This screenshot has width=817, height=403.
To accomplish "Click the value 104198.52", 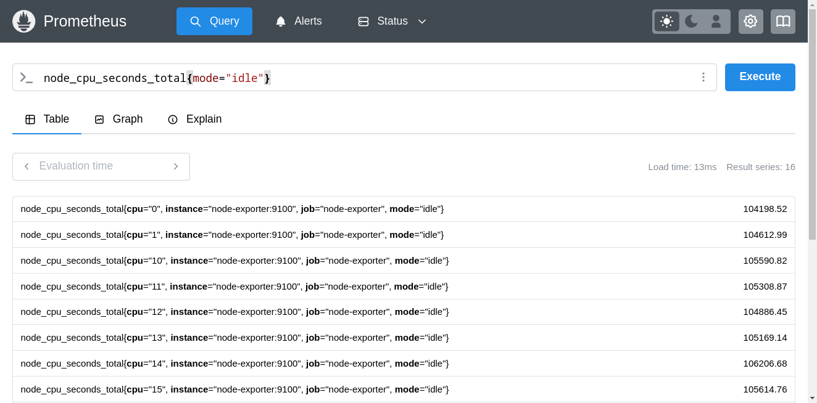I will click(x=765, y=209).
